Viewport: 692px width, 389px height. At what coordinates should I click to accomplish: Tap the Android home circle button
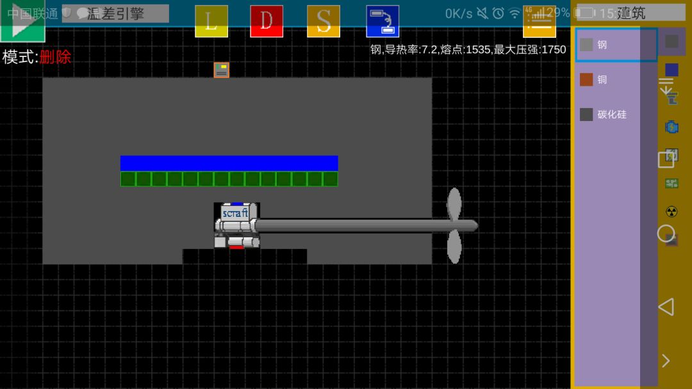point(666,234)
